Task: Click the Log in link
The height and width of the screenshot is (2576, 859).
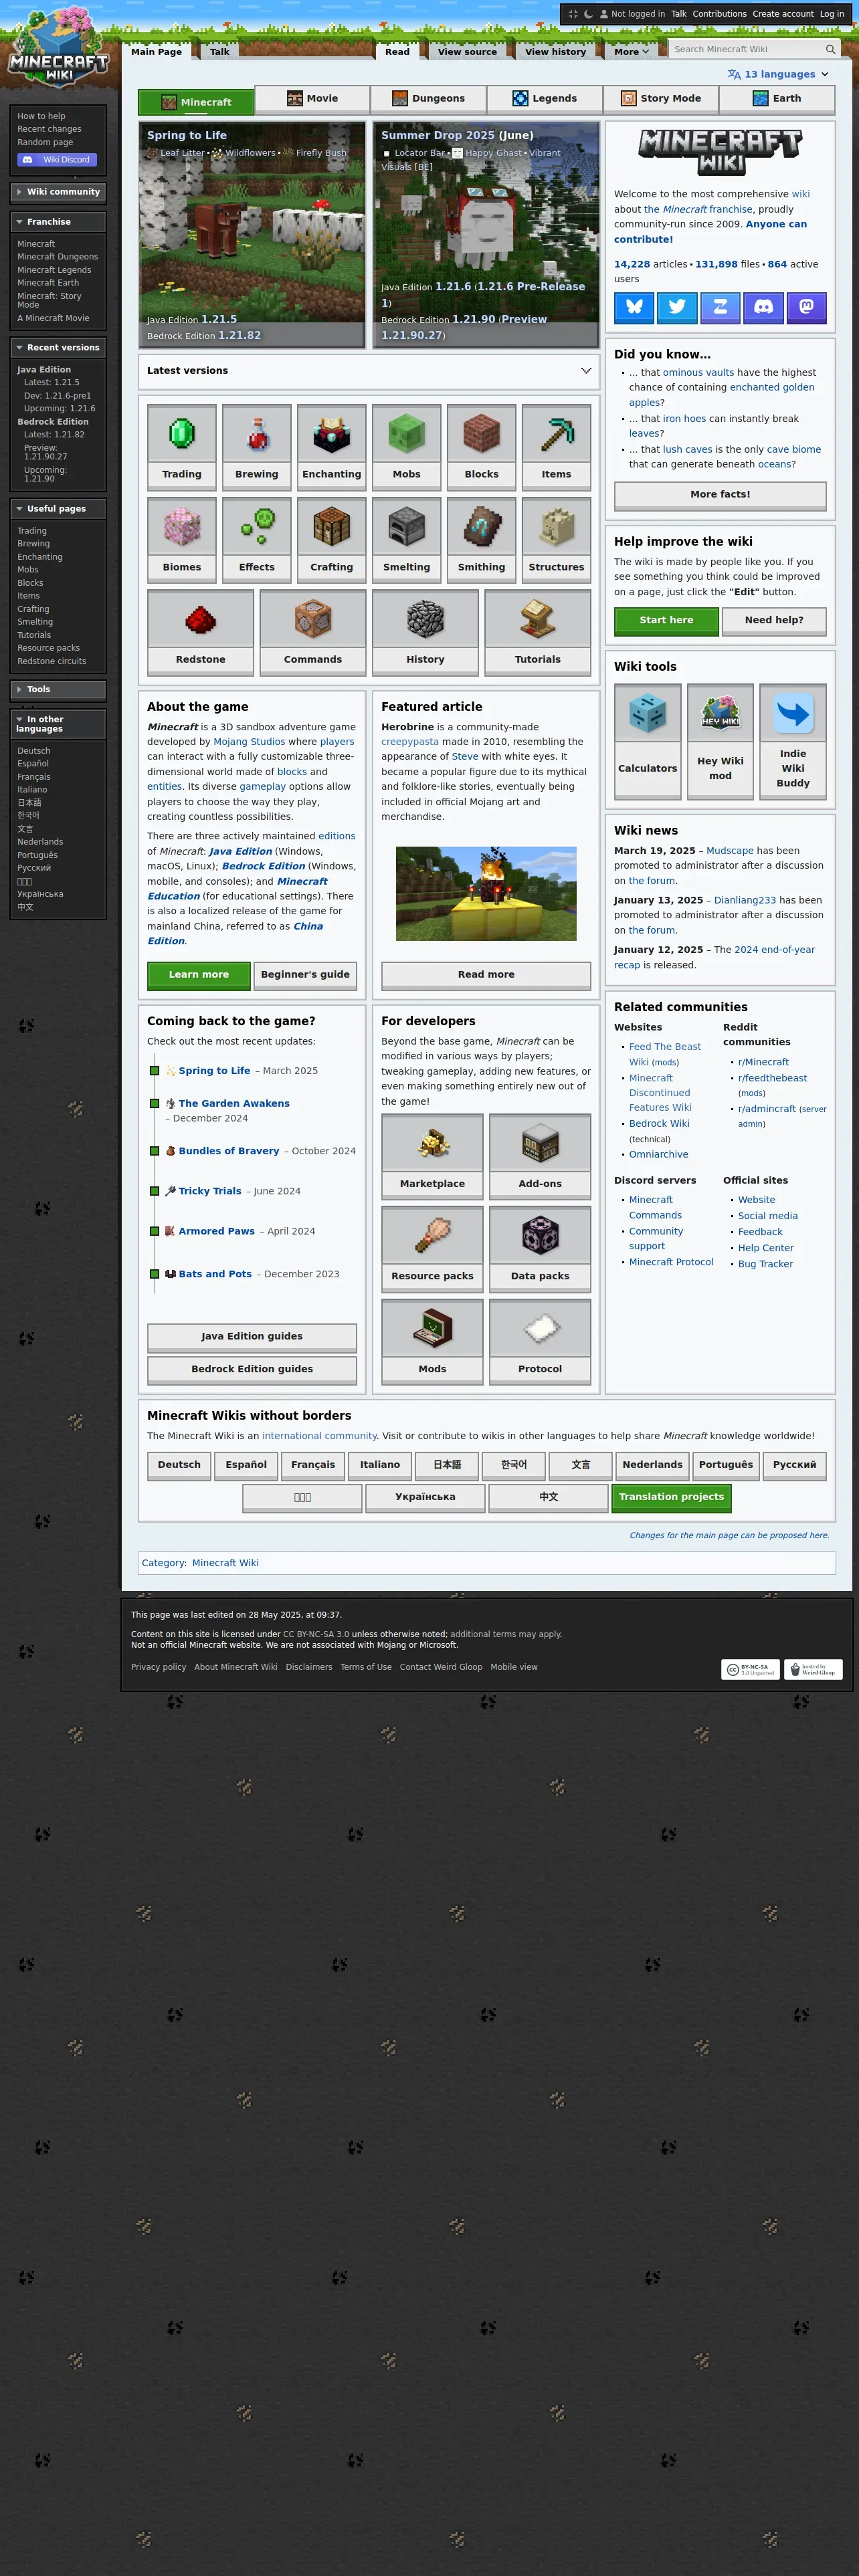Action: coord(832,14)
